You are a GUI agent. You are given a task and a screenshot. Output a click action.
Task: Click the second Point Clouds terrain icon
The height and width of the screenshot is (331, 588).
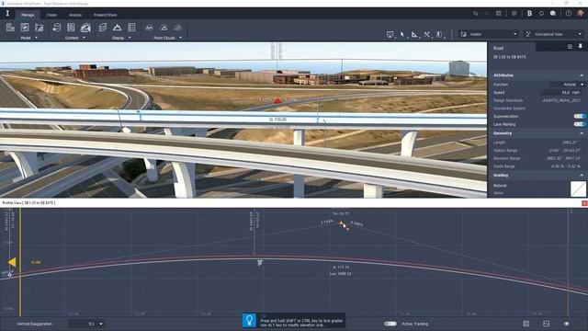(x=164, y=28)
